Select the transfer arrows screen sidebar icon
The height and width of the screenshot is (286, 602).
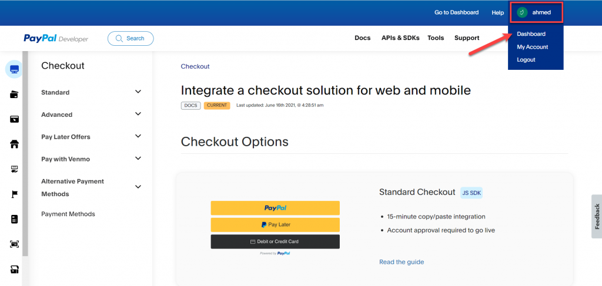(x=14, y=169)
